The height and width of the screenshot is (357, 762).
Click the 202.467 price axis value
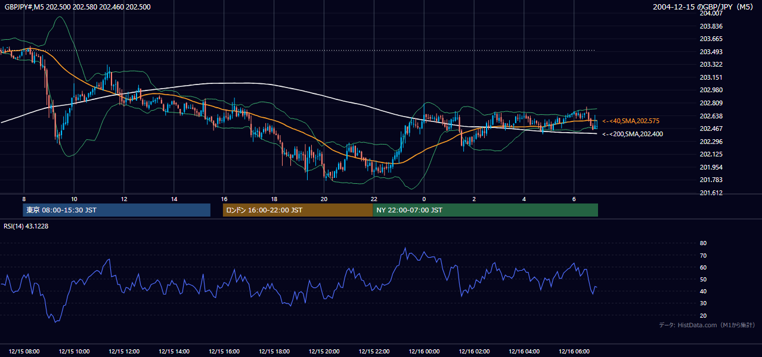point(711,129)
